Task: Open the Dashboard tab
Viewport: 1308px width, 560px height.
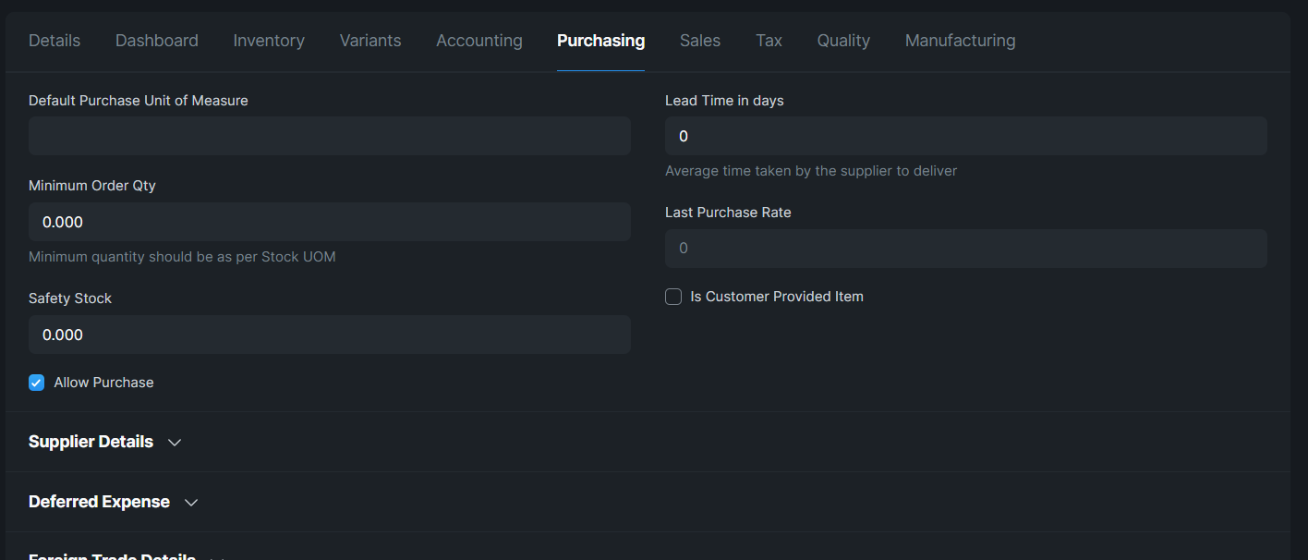Action: 157,41
